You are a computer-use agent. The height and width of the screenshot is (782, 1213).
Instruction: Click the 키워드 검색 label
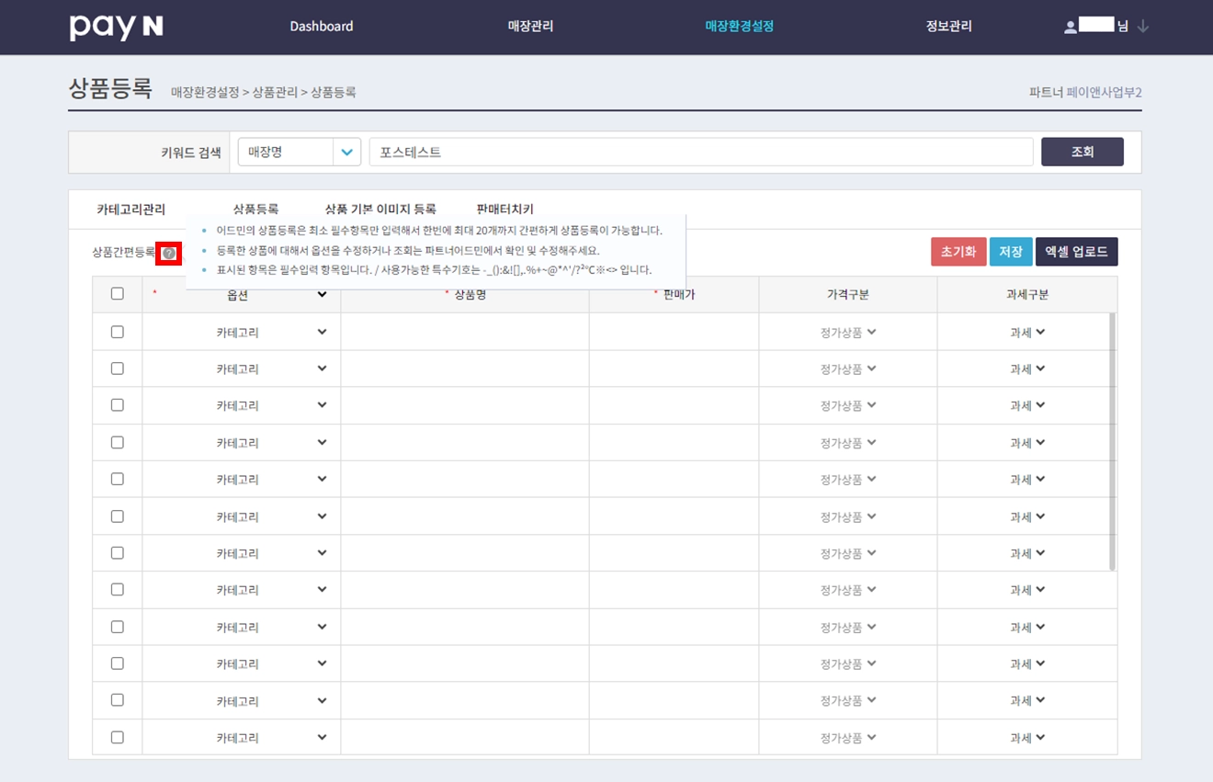pos(191,153)
